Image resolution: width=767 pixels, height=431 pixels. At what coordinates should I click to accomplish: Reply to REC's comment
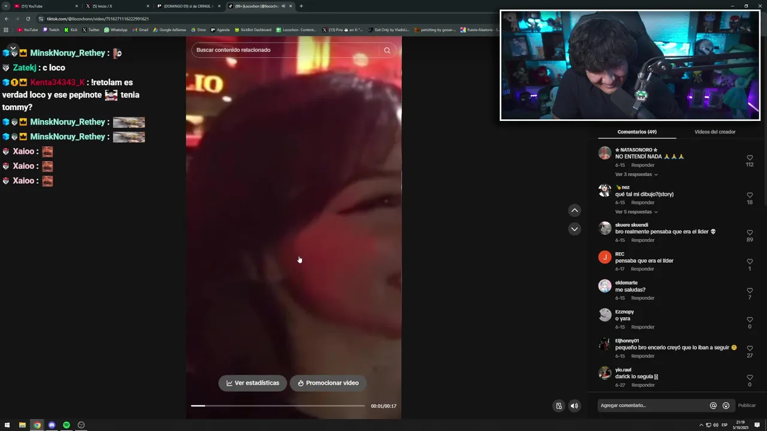point(642,269)
